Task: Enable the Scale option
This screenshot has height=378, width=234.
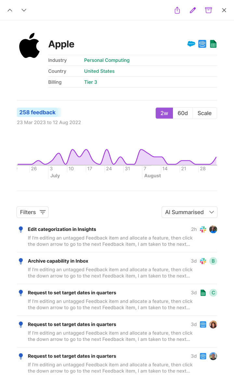Action: click(x=204, y=113)
